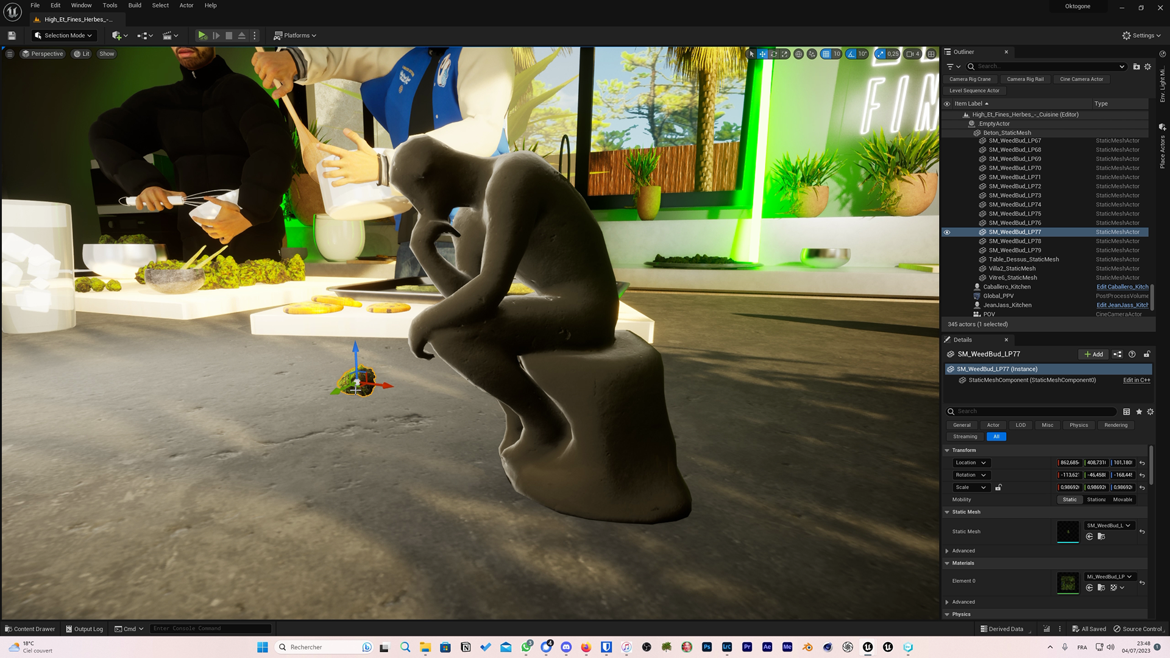This screenshot has height=658, width=1170.
Task: Select the Physics filter in Details
Action: click(x=1079, y=425)
